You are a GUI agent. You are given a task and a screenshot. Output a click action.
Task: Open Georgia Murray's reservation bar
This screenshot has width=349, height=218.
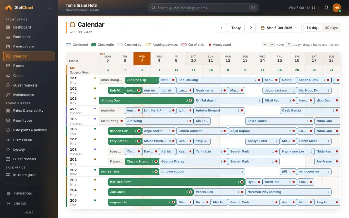pyautogui.click(x=193, y=161)
